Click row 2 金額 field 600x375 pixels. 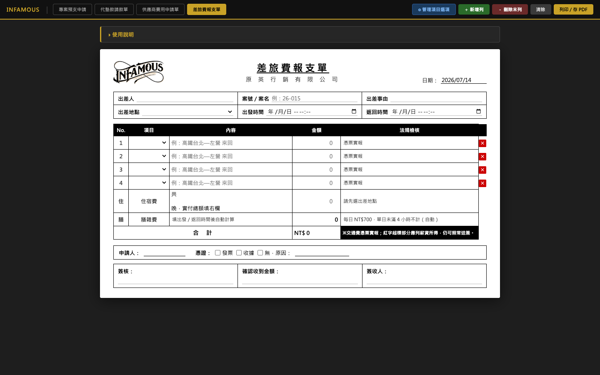pyautogui.click(x=316, y=156)
